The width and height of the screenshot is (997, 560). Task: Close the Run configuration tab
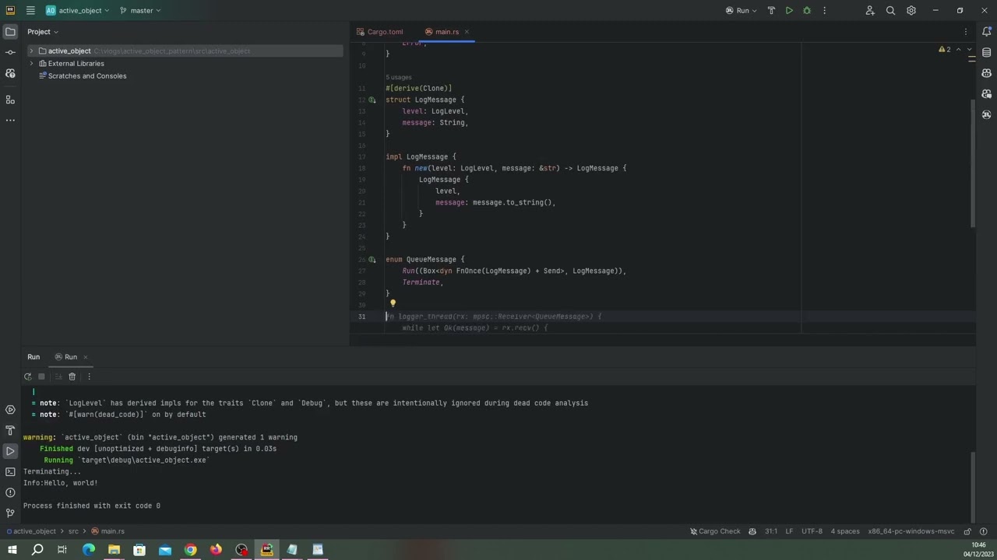pyautogui.click(x=86, y=357)
